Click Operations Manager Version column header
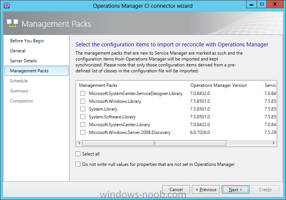The width and height of the screenshot is (286, 200). coord(225,85)
